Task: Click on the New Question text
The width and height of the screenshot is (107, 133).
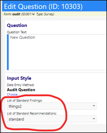Action: click(23, 37)
